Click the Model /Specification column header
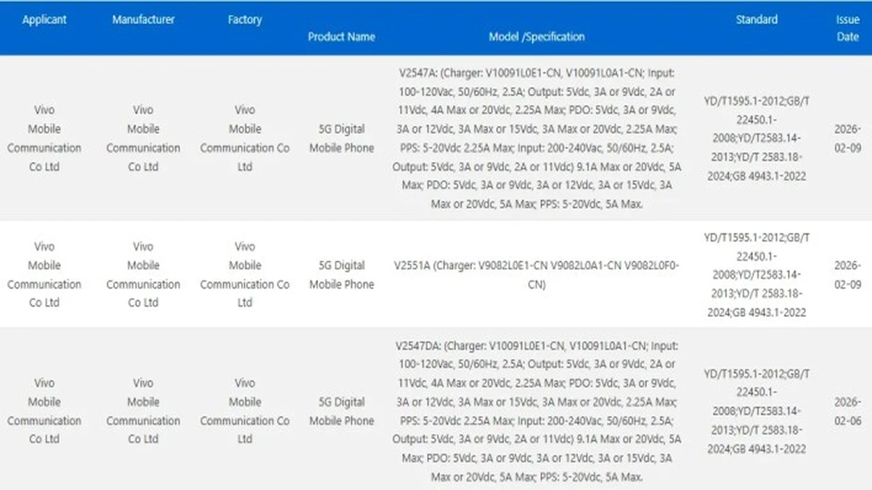Viewport: 872px width, 490px height. [x=537, y=37]
